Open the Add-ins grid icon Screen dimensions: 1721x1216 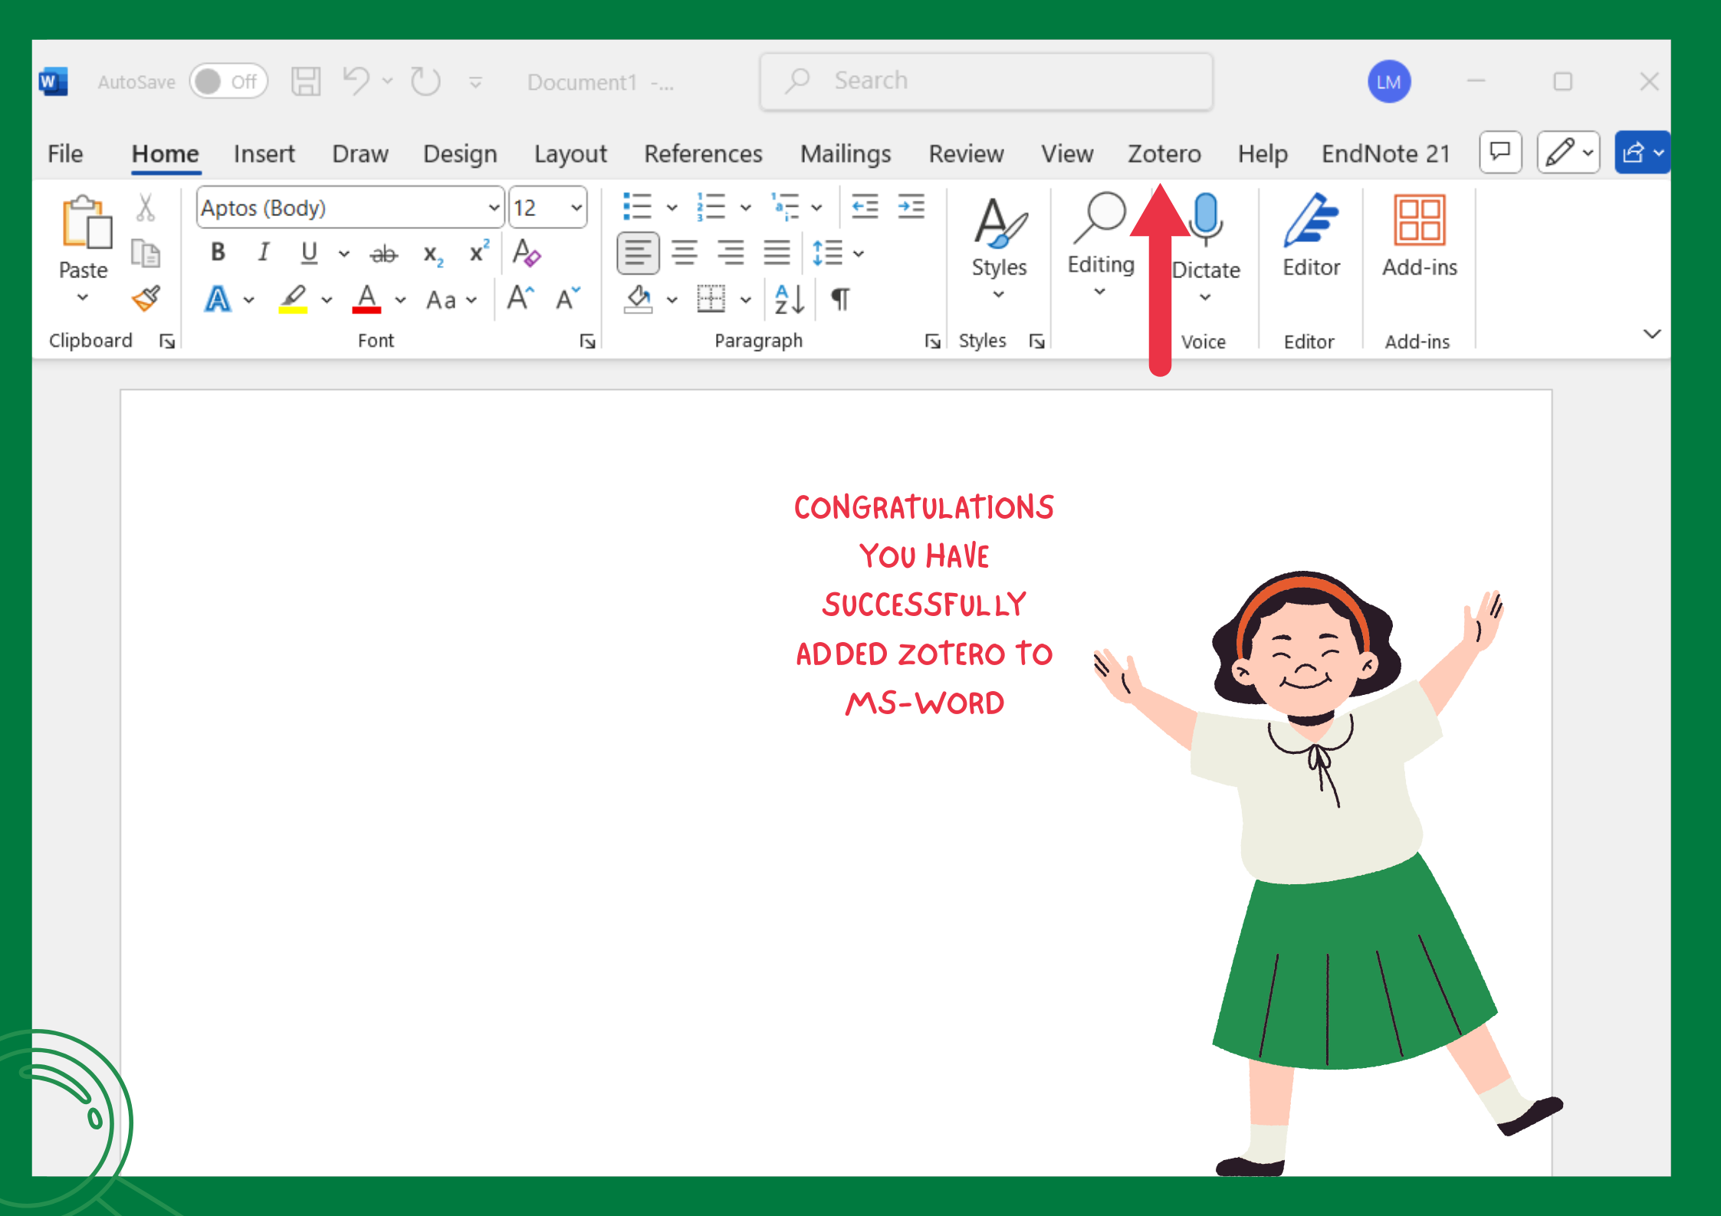(1420, 220)
